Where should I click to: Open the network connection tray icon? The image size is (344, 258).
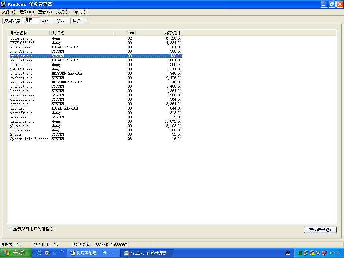point(306,253)
